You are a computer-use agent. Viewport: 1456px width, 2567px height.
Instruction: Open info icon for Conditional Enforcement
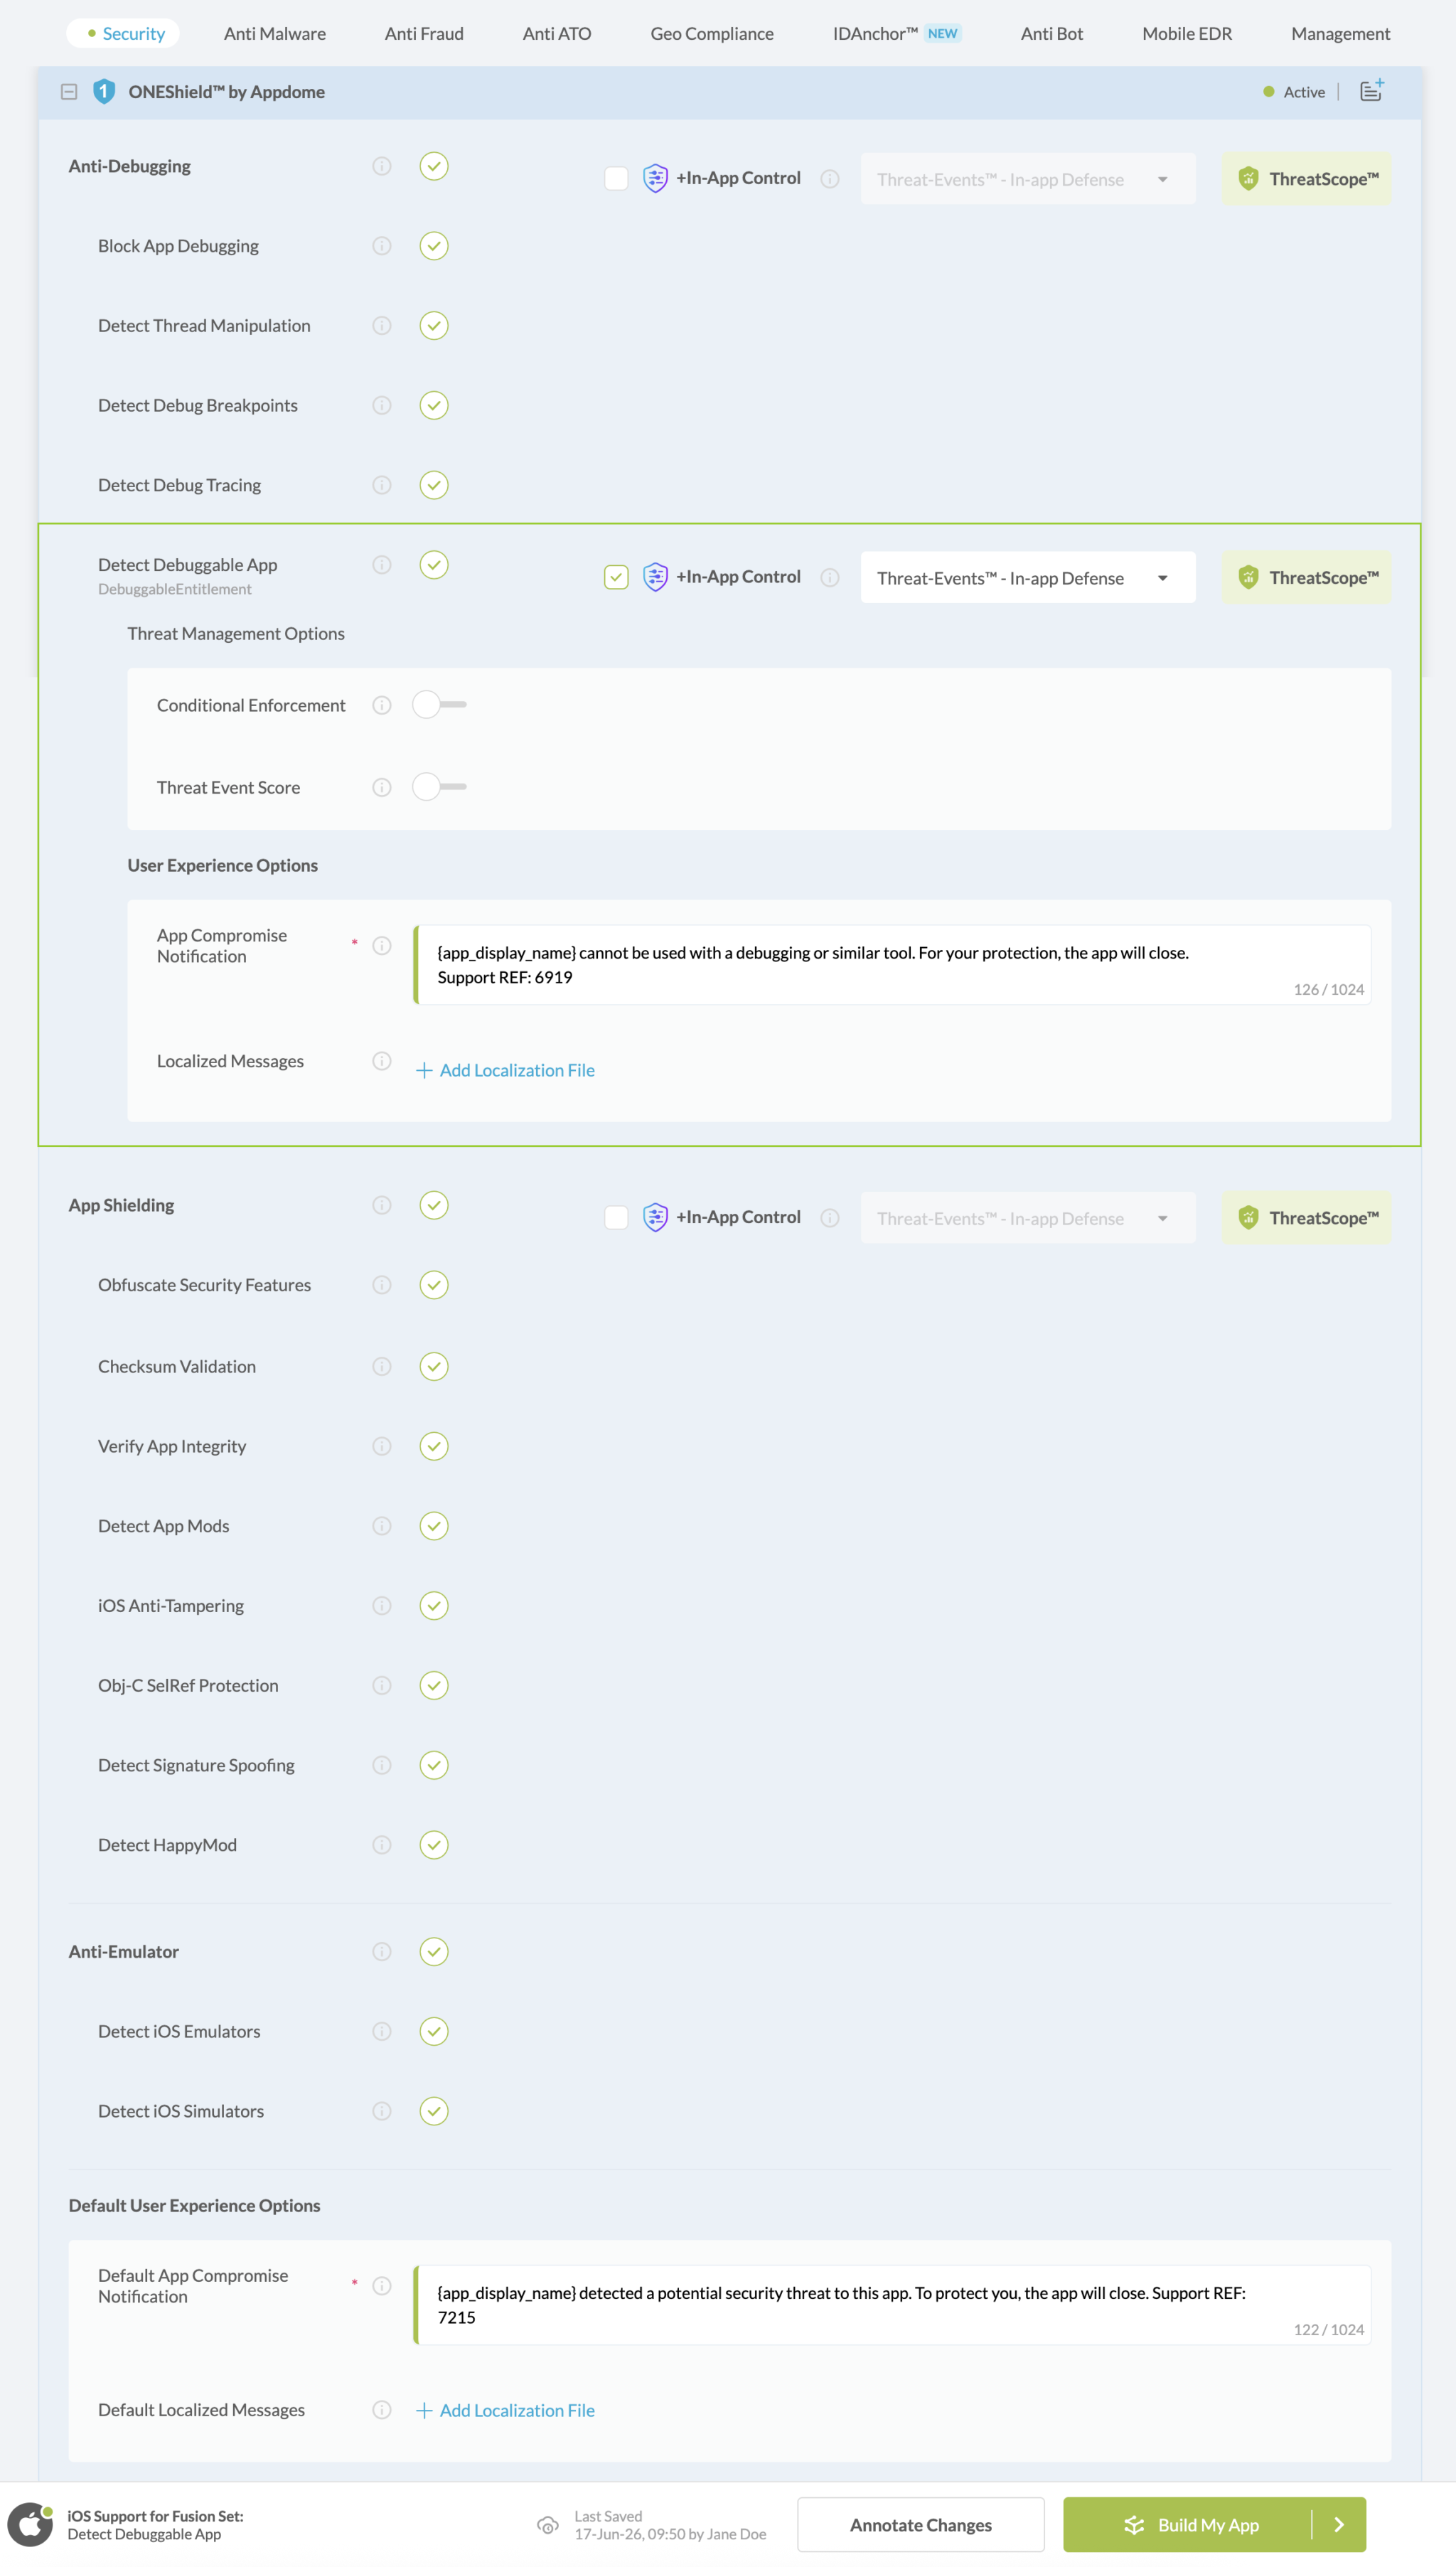pyautogui.click(x=382, y=705)
